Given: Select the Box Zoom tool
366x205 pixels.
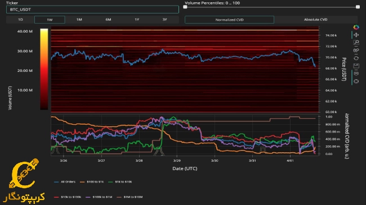Looking at the screenshot, I should point(356,43).
